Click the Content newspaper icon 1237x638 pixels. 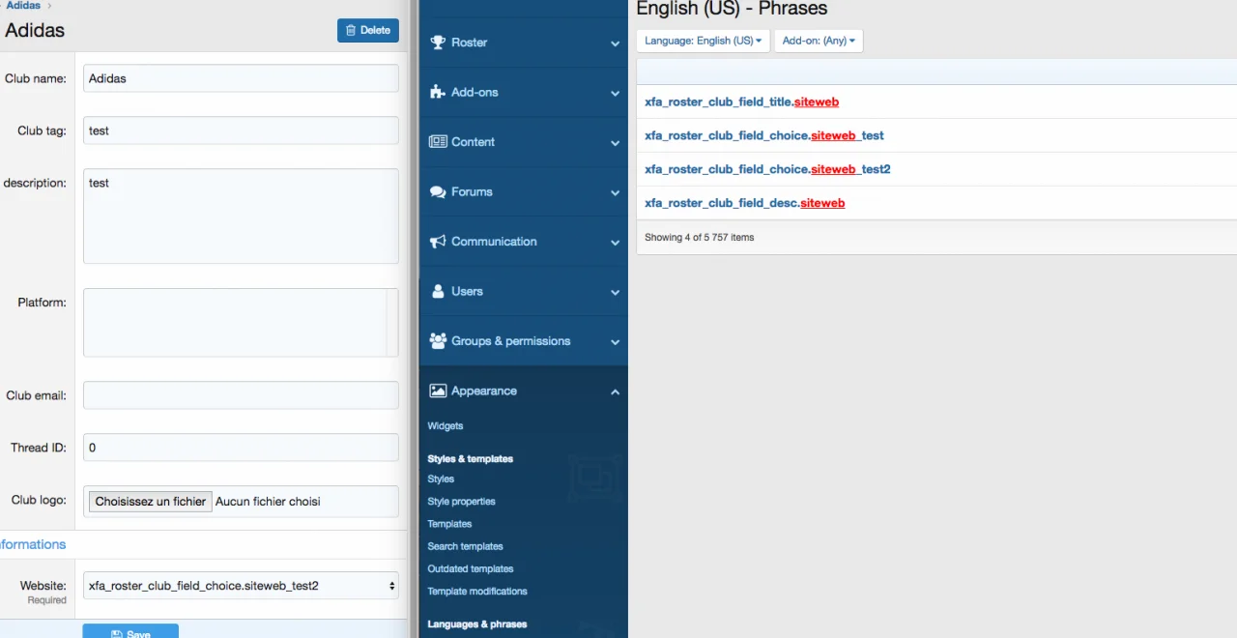438,142
